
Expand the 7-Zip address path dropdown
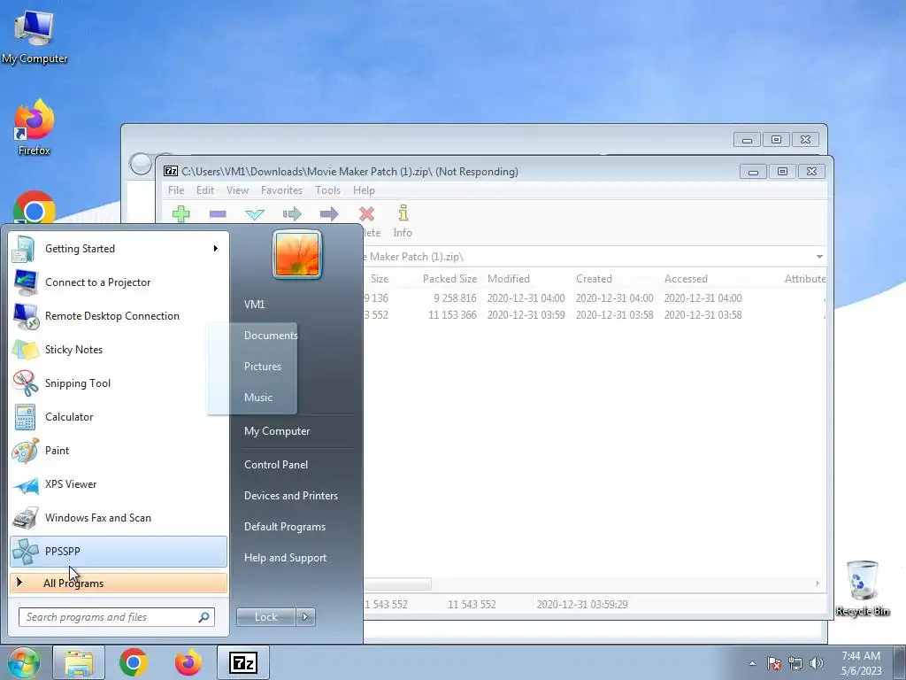pos(819,257)
